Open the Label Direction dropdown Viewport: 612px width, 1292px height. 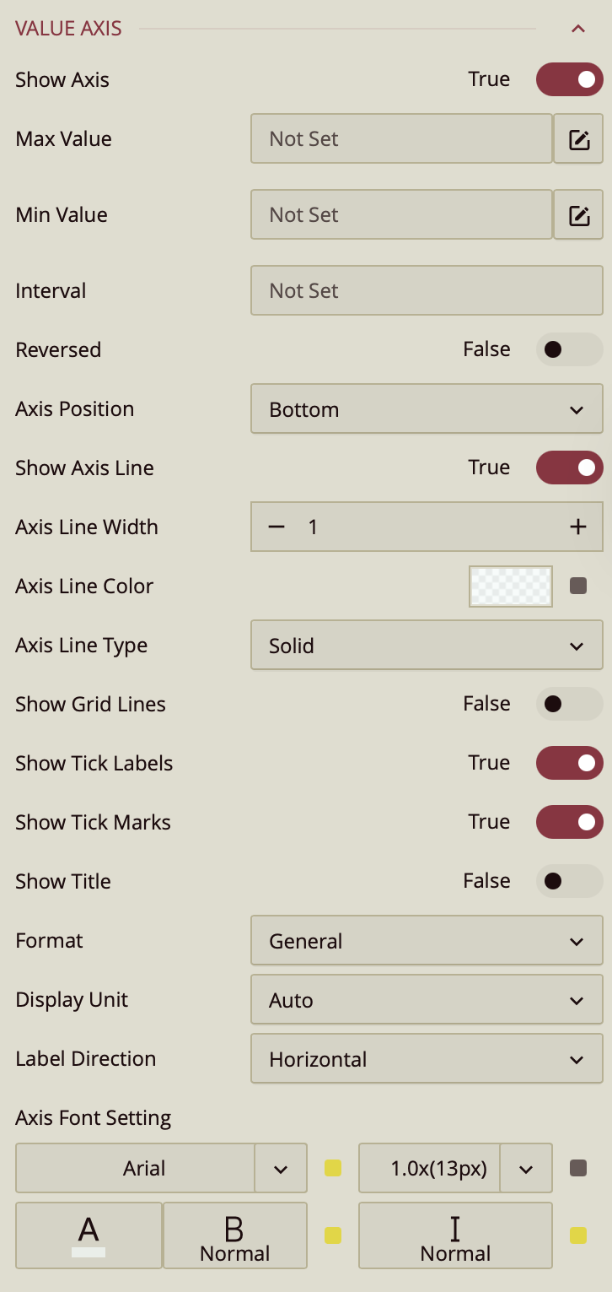coord(427,1059)
